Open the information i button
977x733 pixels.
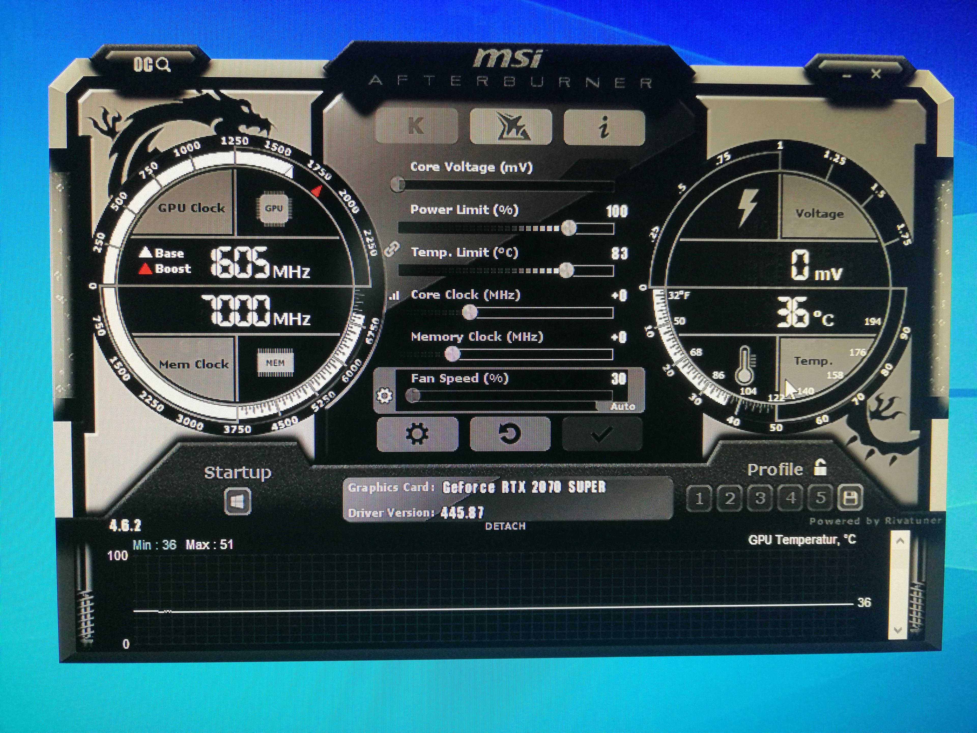[604, 127]
